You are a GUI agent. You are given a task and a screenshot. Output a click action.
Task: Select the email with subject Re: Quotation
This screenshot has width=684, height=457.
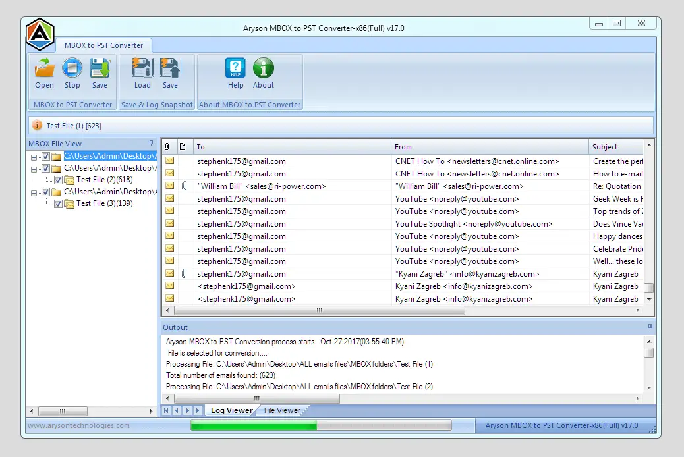403,186
